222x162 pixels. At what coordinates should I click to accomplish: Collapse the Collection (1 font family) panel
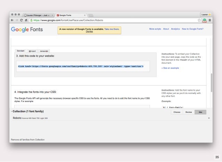(x=27, y=111)
